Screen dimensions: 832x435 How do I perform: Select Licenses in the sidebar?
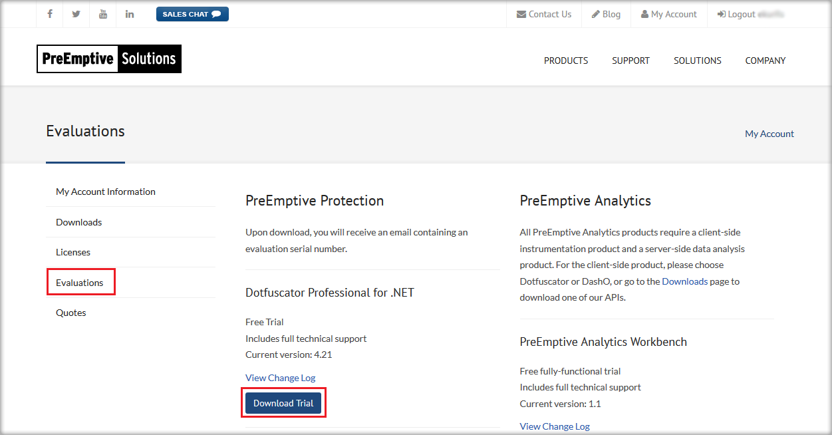73,252
